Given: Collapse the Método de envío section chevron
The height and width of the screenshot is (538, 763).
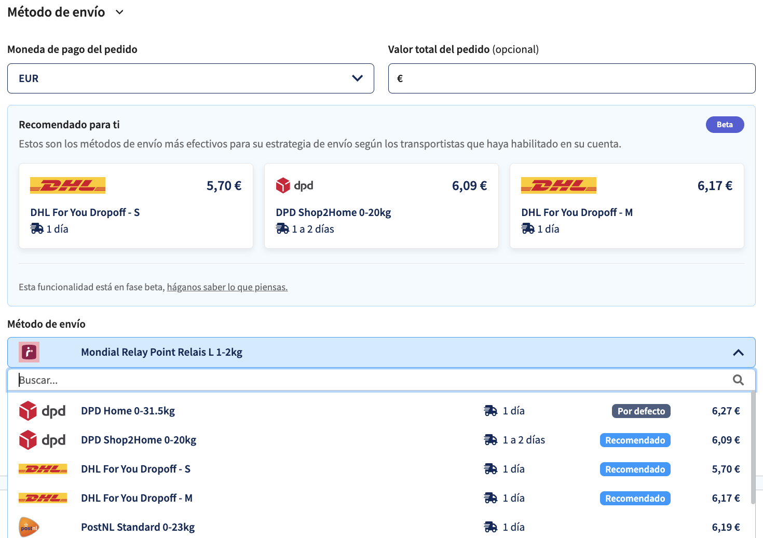Looking at the screenshot, I should pos(119,12).
